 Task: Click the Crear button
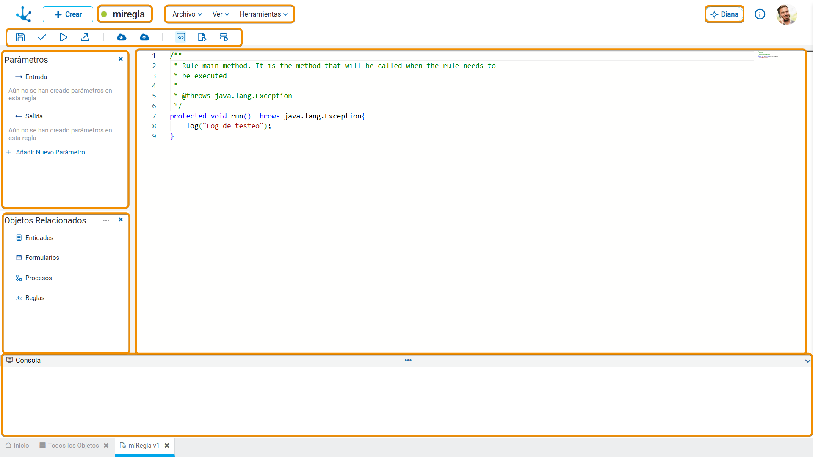[68, 14]
